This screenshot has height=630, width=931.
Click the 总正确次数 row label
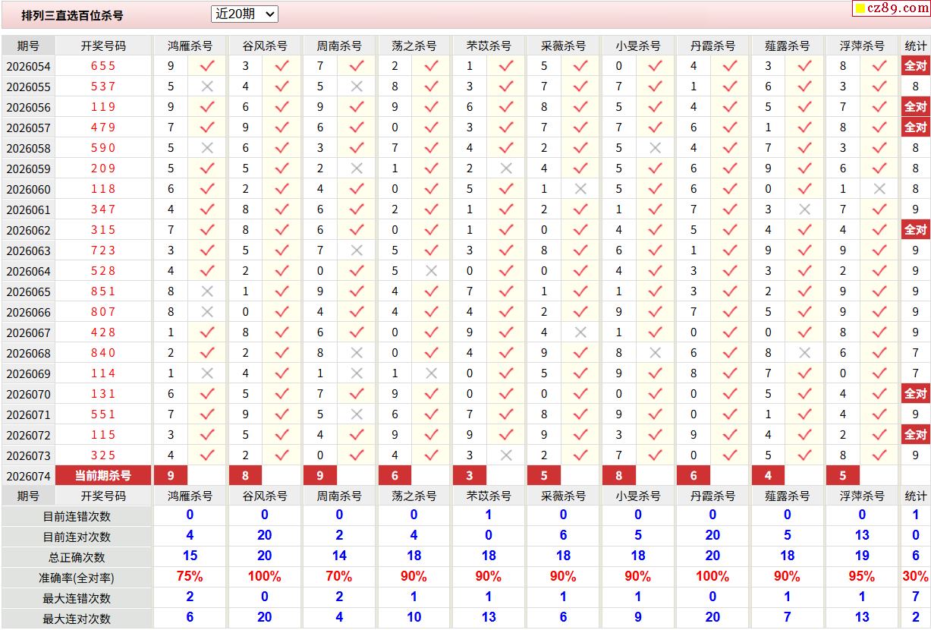[x=77, y=557]
